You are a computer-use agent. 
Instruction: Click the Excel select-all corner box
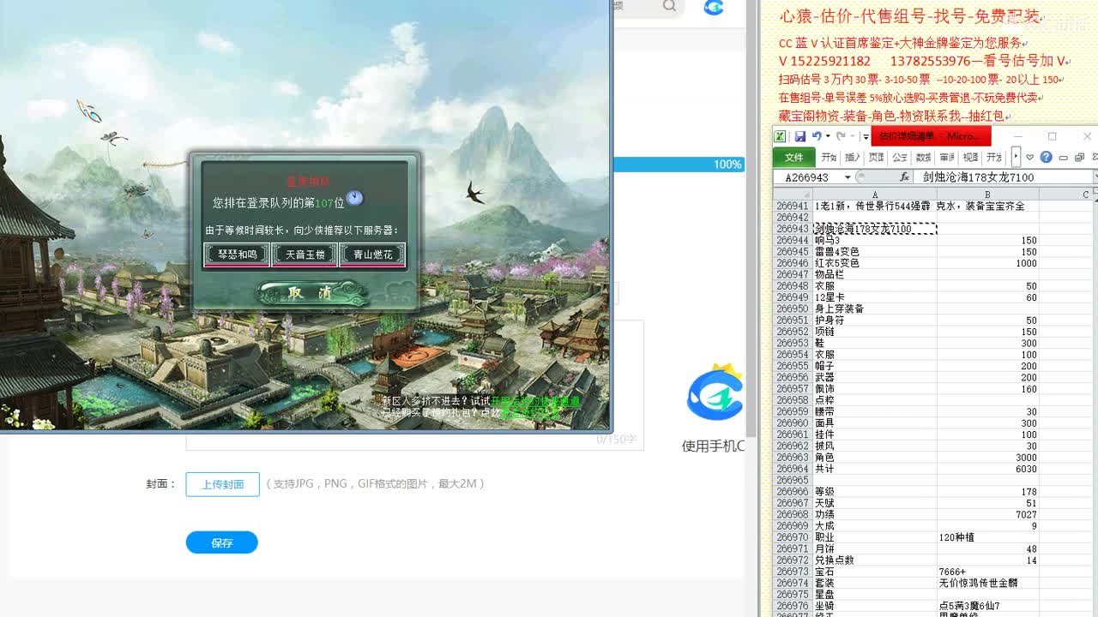[793, 195]
